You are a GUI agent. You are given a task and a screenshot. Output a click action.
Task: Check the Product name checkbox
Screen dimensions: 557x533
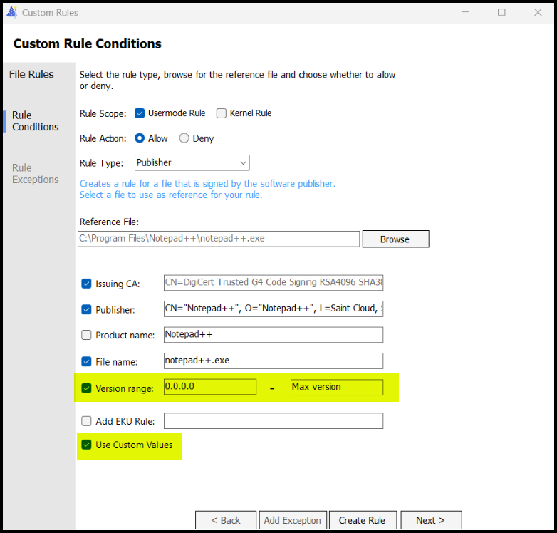point(86,335)
